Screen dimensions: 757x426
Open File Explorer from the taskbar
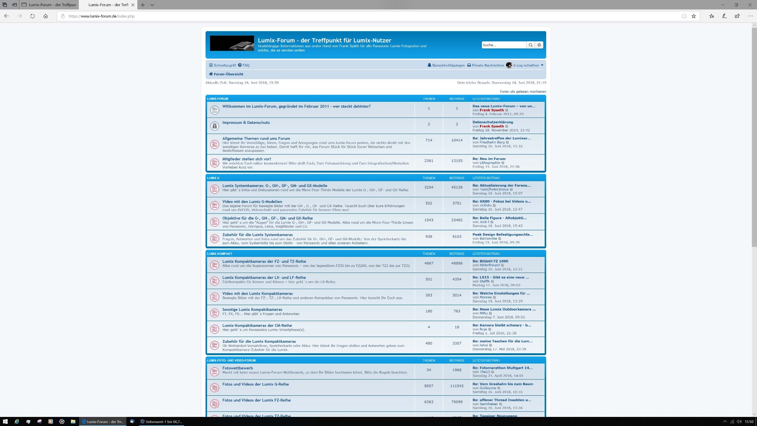click(73, 421)
